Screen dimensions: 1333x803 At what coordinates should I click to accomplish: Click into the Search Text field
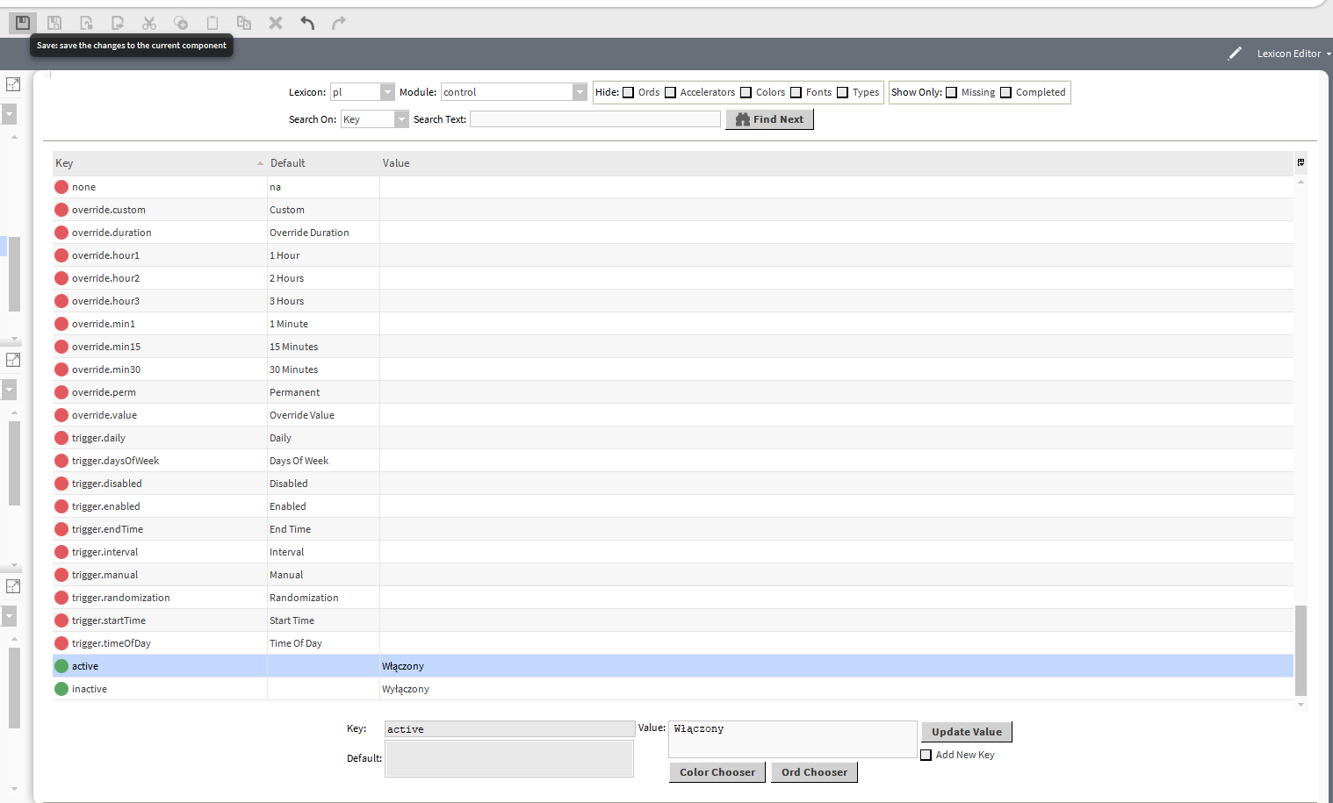pos(594,119)
